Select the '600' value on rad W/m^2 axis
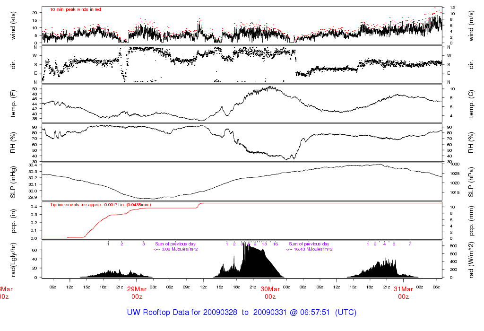Viewport: 484px width, 331px height. (453, 254)
